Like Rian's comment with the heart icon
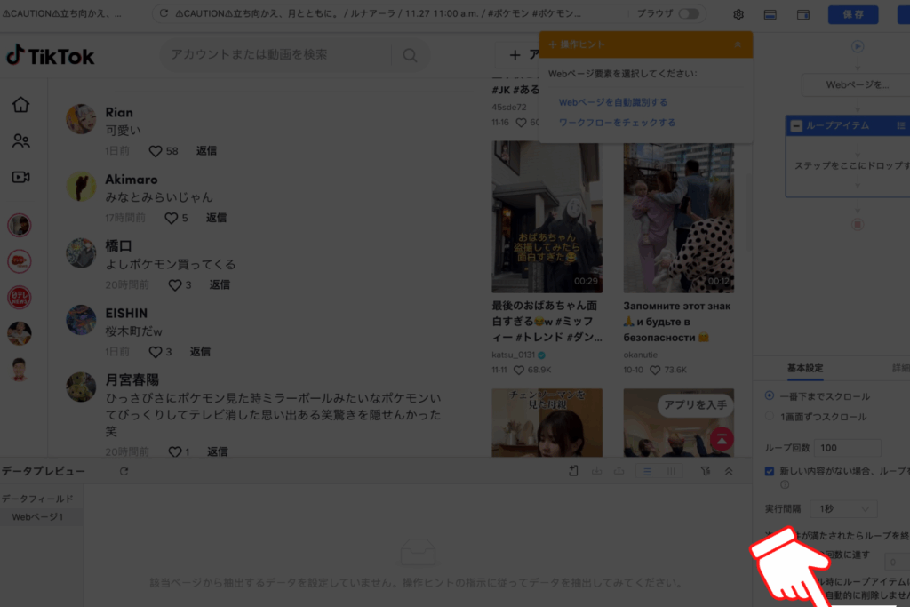Image resolution: width=910 pixels, height=607 pixels. click(156, 151)
